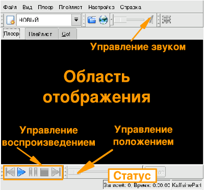
Task: Click the fullscreen video icon in toolbar
Action: (x=166, y=20)
